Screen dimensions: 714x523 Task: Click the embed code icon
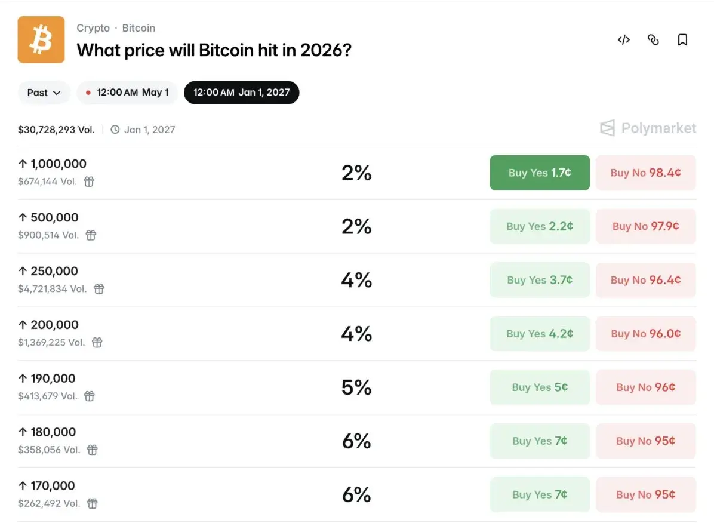point(624,40)
